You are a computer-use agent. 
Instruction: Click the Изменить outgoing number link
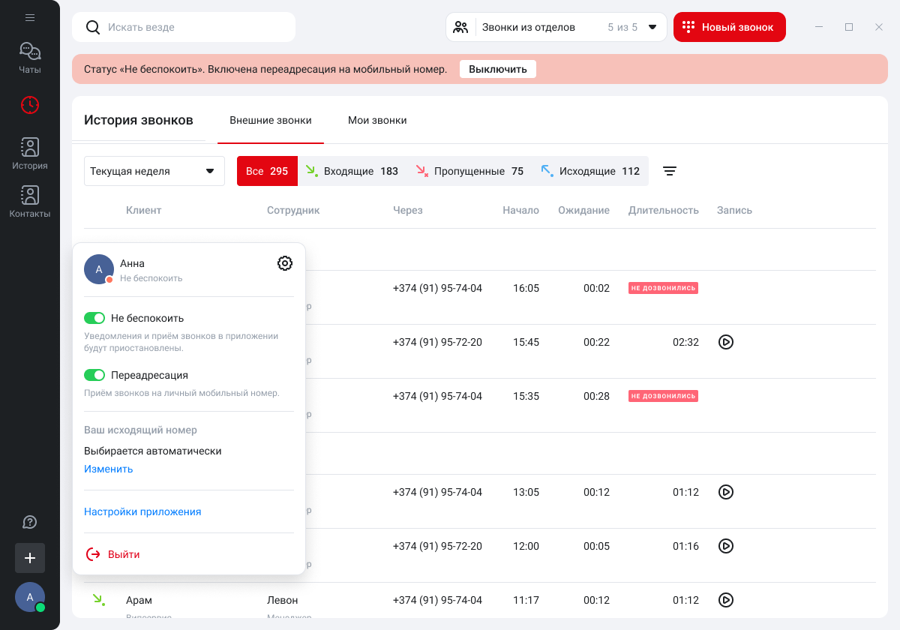pyautogui.click(x=108, y=469)
